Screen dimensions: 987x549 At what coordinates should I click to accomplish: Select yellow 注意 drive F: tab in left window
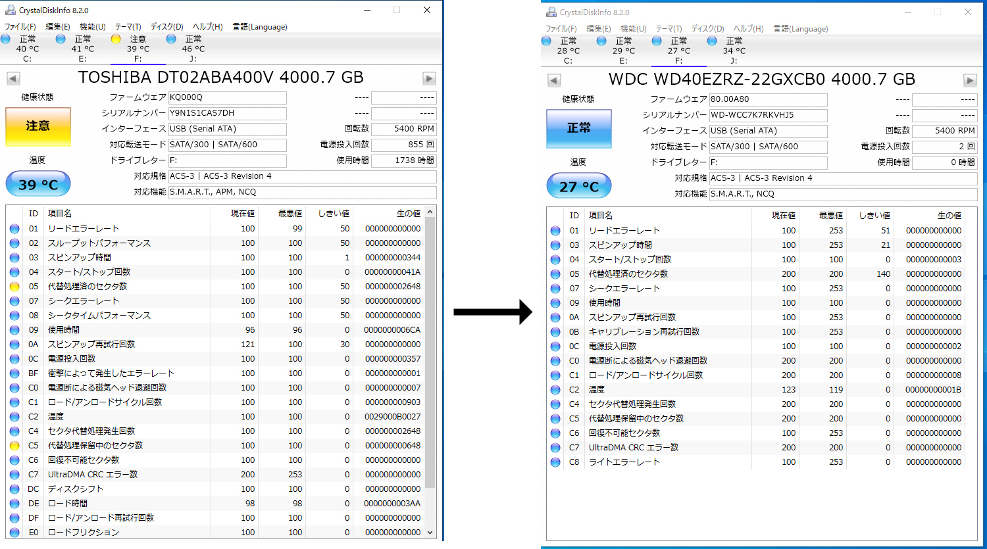point(138,49)
